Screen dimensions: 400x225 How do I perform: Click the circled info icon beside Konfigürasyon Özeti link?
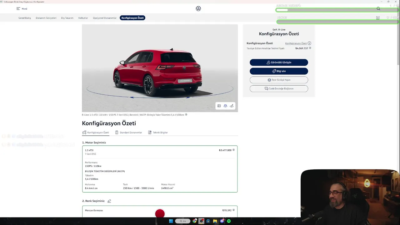point(309,43)
